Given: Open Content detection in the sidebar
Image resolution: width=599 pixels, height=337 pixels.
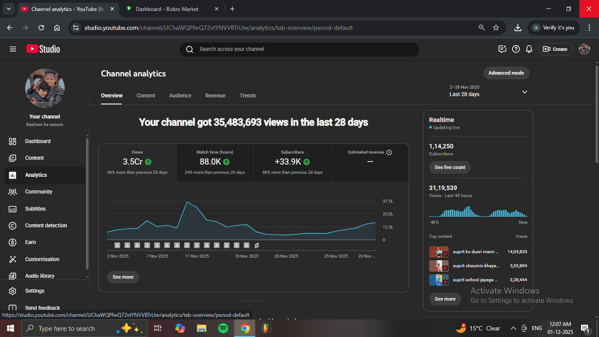Looking at the screenshot, I should pyautogui.click(x=46, y=226).
